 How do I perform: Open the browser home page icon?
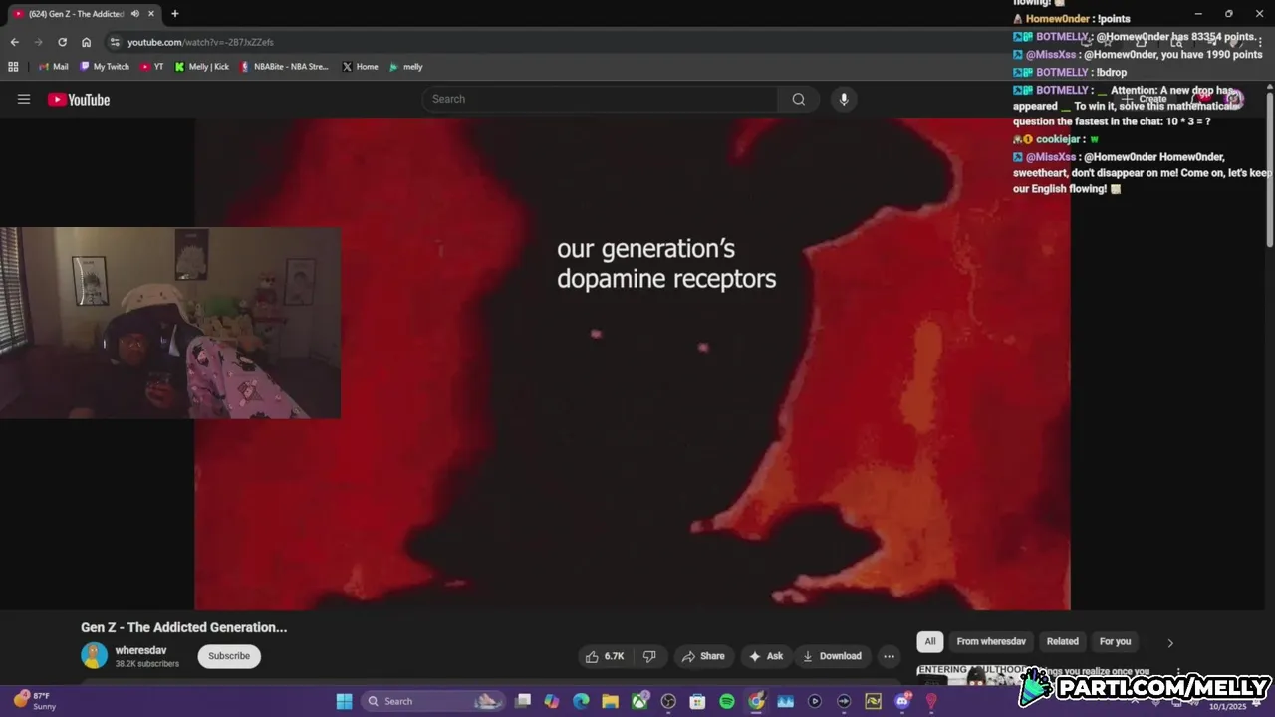(x=86, y=42)
